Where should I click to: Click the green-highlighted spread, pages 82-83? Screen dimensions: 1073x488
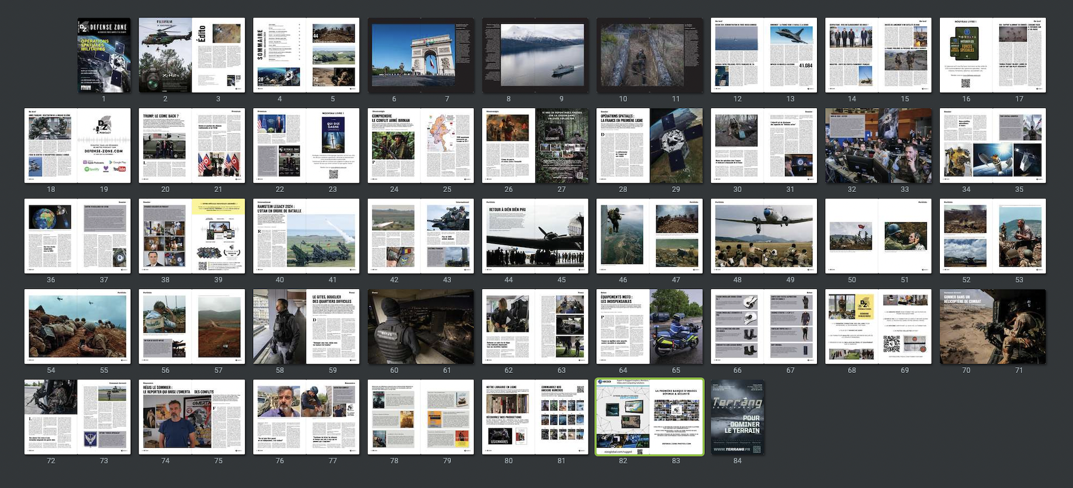(649, 417)
